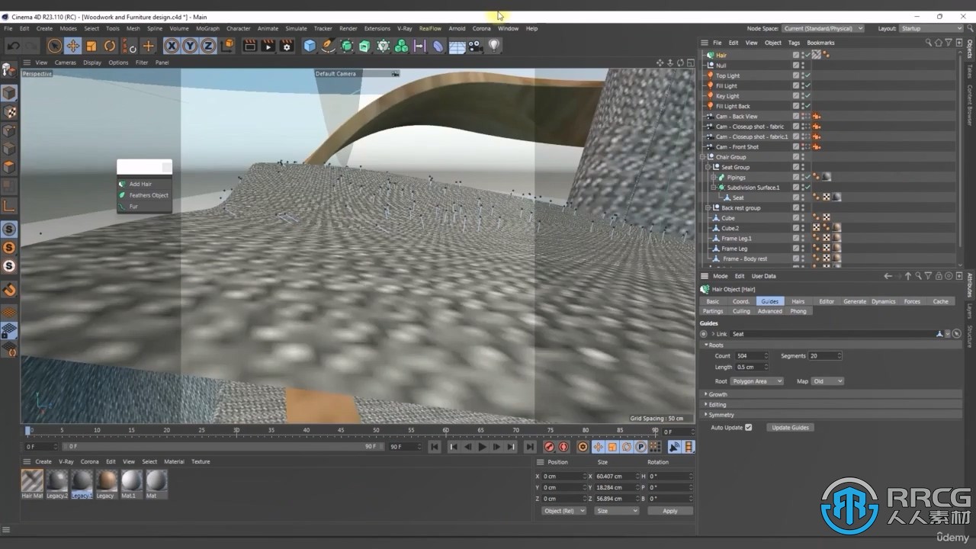Screen dimensions: 976x549
Task: Open Edit Render Settings icon
Action: click(287, 46)
